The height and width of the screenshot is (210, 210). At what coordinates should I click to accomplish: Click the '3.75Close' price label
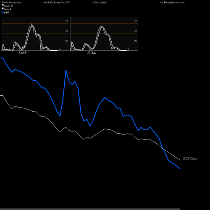pyautogui.click(x=190, y=159)
